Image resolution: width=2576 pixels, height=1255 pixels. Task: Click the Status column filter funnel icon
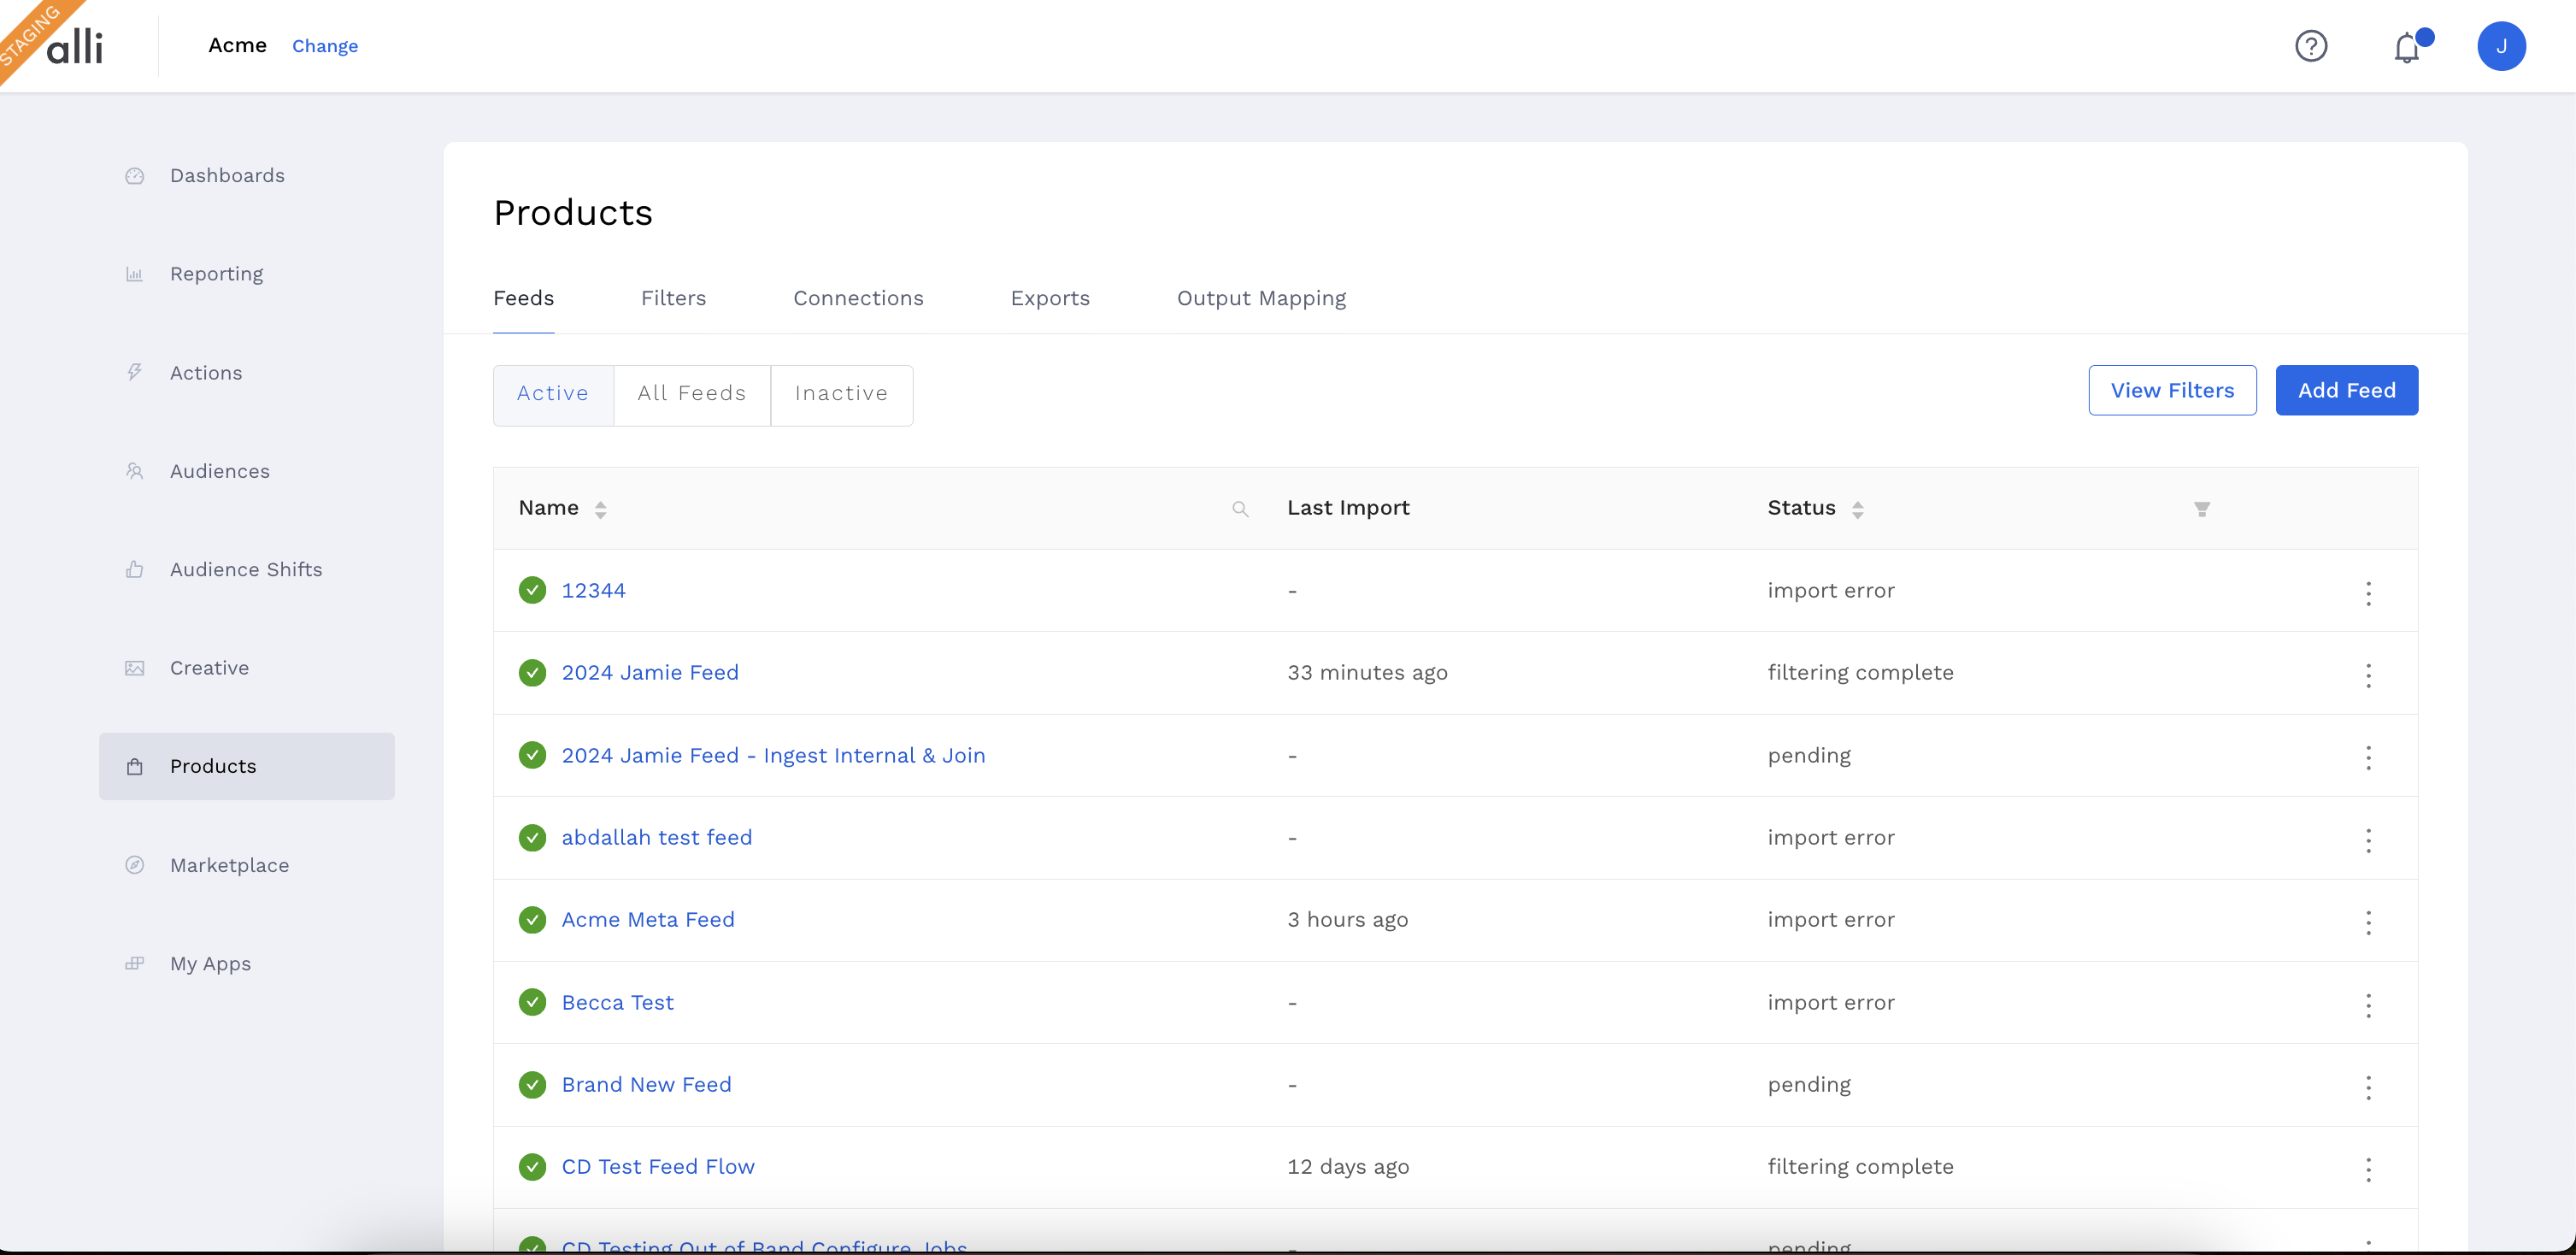pyautogui.click(x=2201, y=509)
